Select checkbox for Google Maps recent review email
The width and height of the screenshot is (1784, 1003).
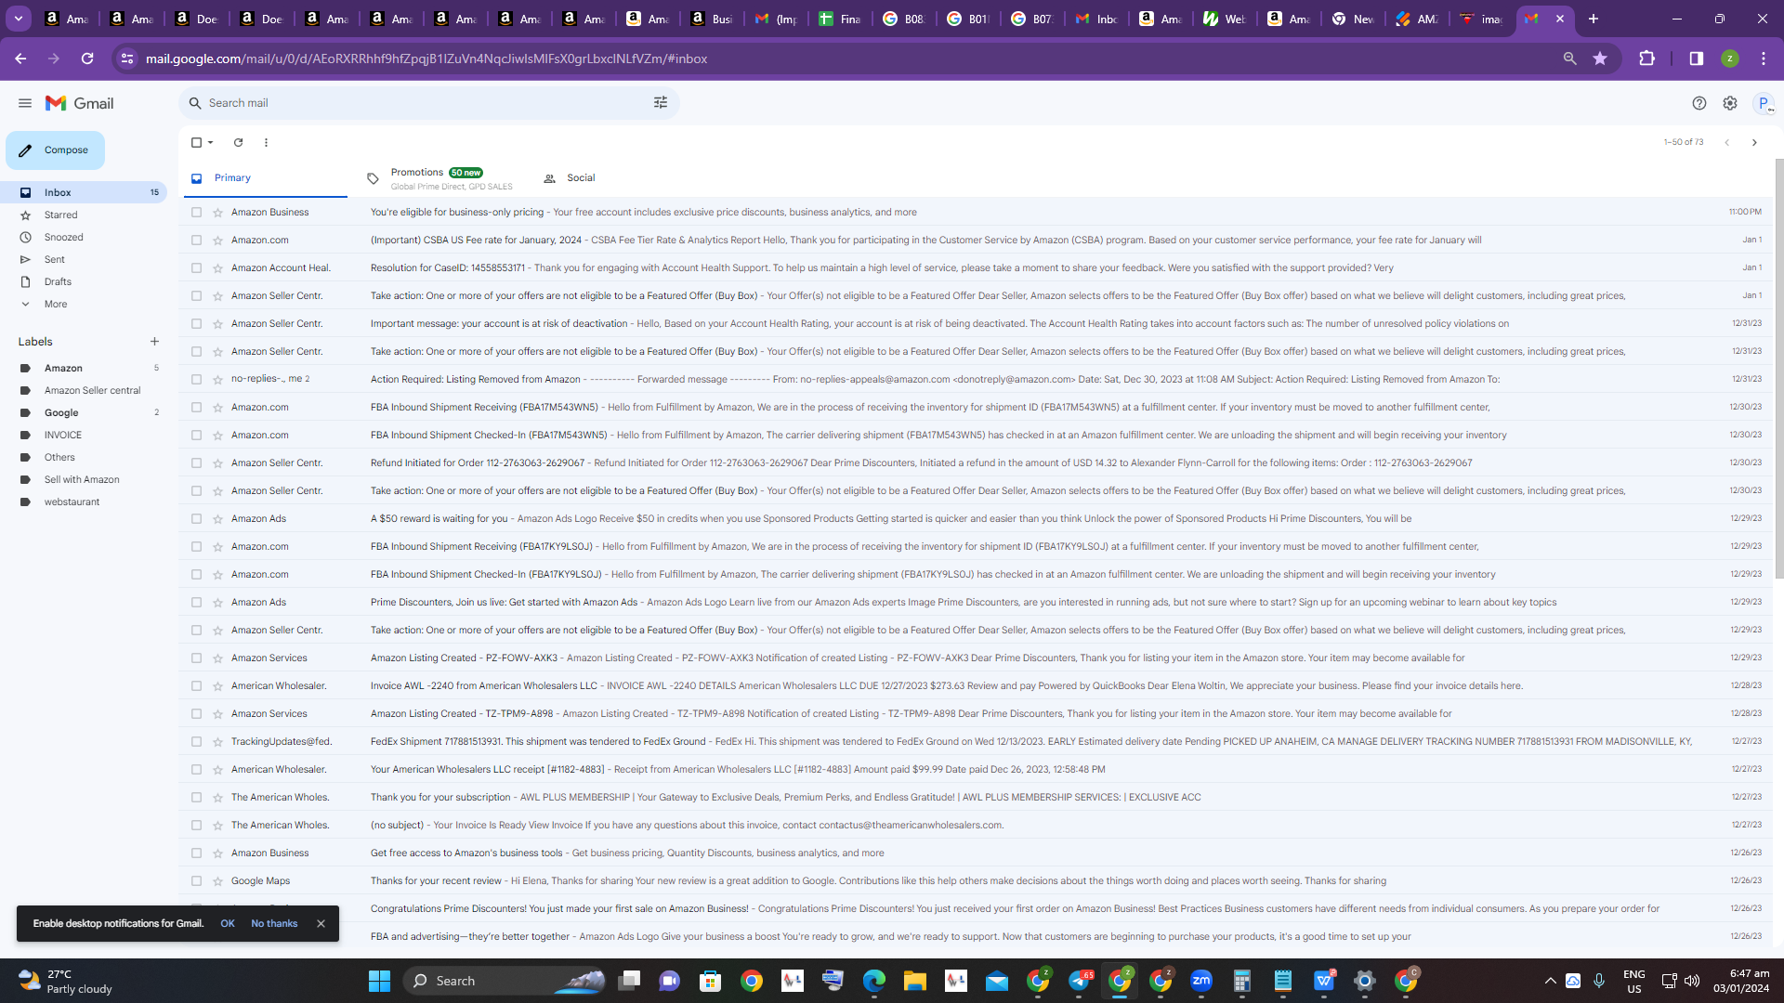196,880
